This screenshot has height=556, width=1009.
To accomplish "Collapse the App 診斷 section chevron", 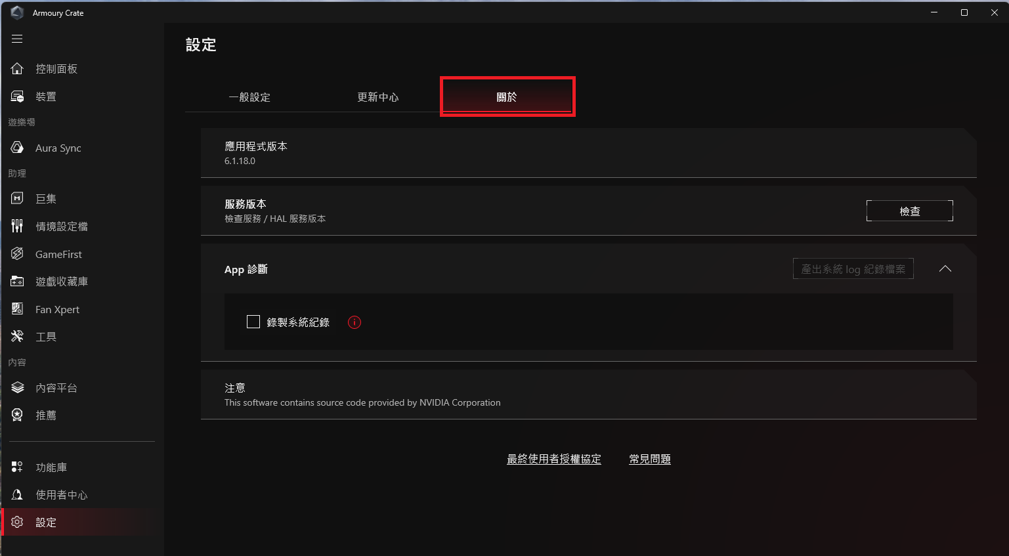I will point(945,268).
